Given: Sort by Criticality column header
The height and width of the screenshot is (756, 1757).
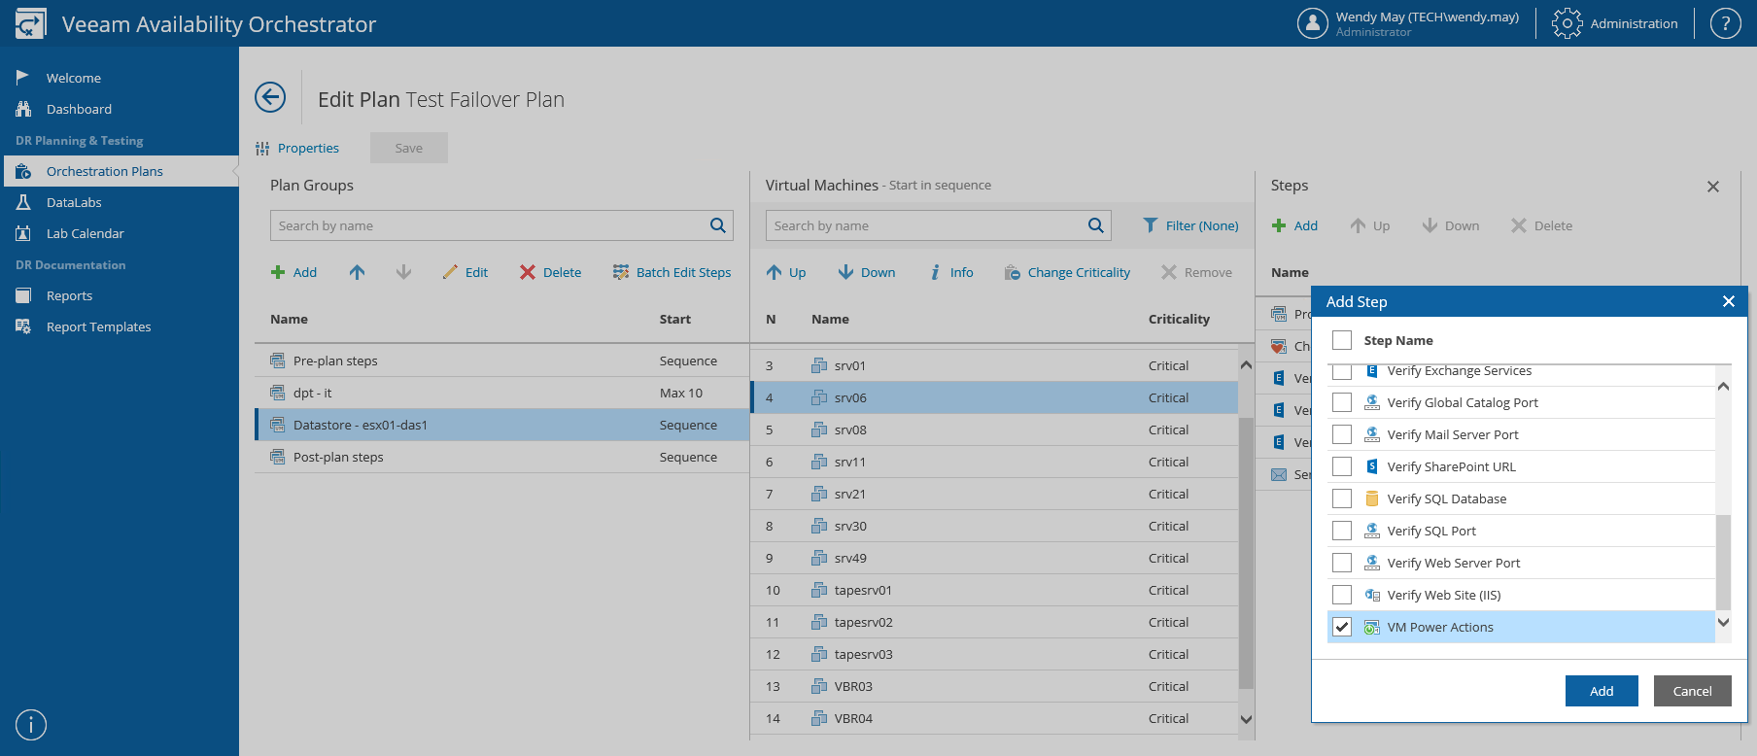Looking at the screenshot, I should [1179, 319].
